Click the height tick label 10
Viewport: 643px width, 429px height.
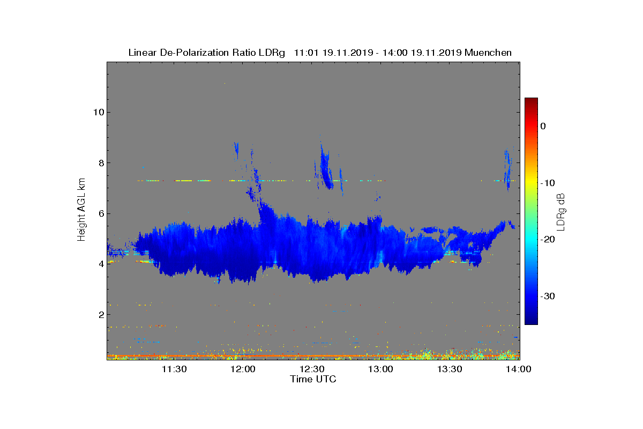point(98,112)
